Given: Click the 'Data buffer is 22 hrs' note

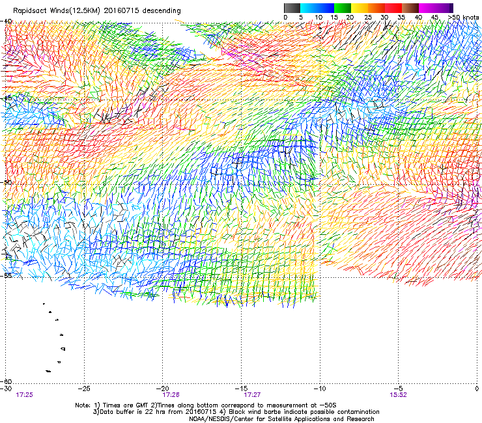Looking at the screenshot, I should pos(236,412).
